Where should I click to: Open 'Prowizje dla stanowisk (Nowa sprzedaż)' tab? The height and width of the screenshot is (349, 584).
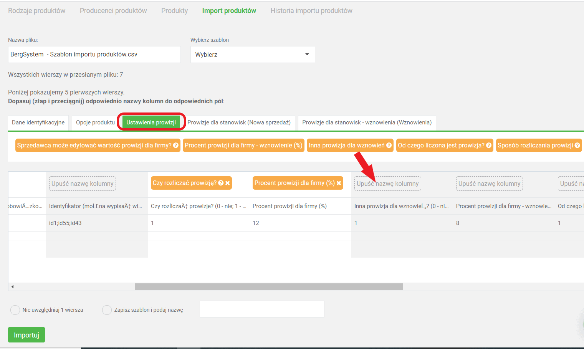point(239,122)
